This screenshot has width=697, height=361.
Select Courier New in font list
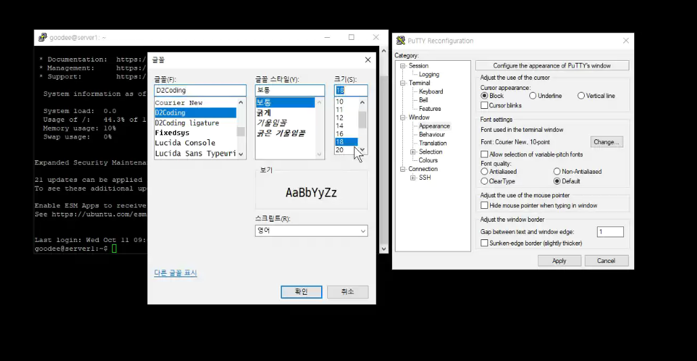(x=195, y=103)
